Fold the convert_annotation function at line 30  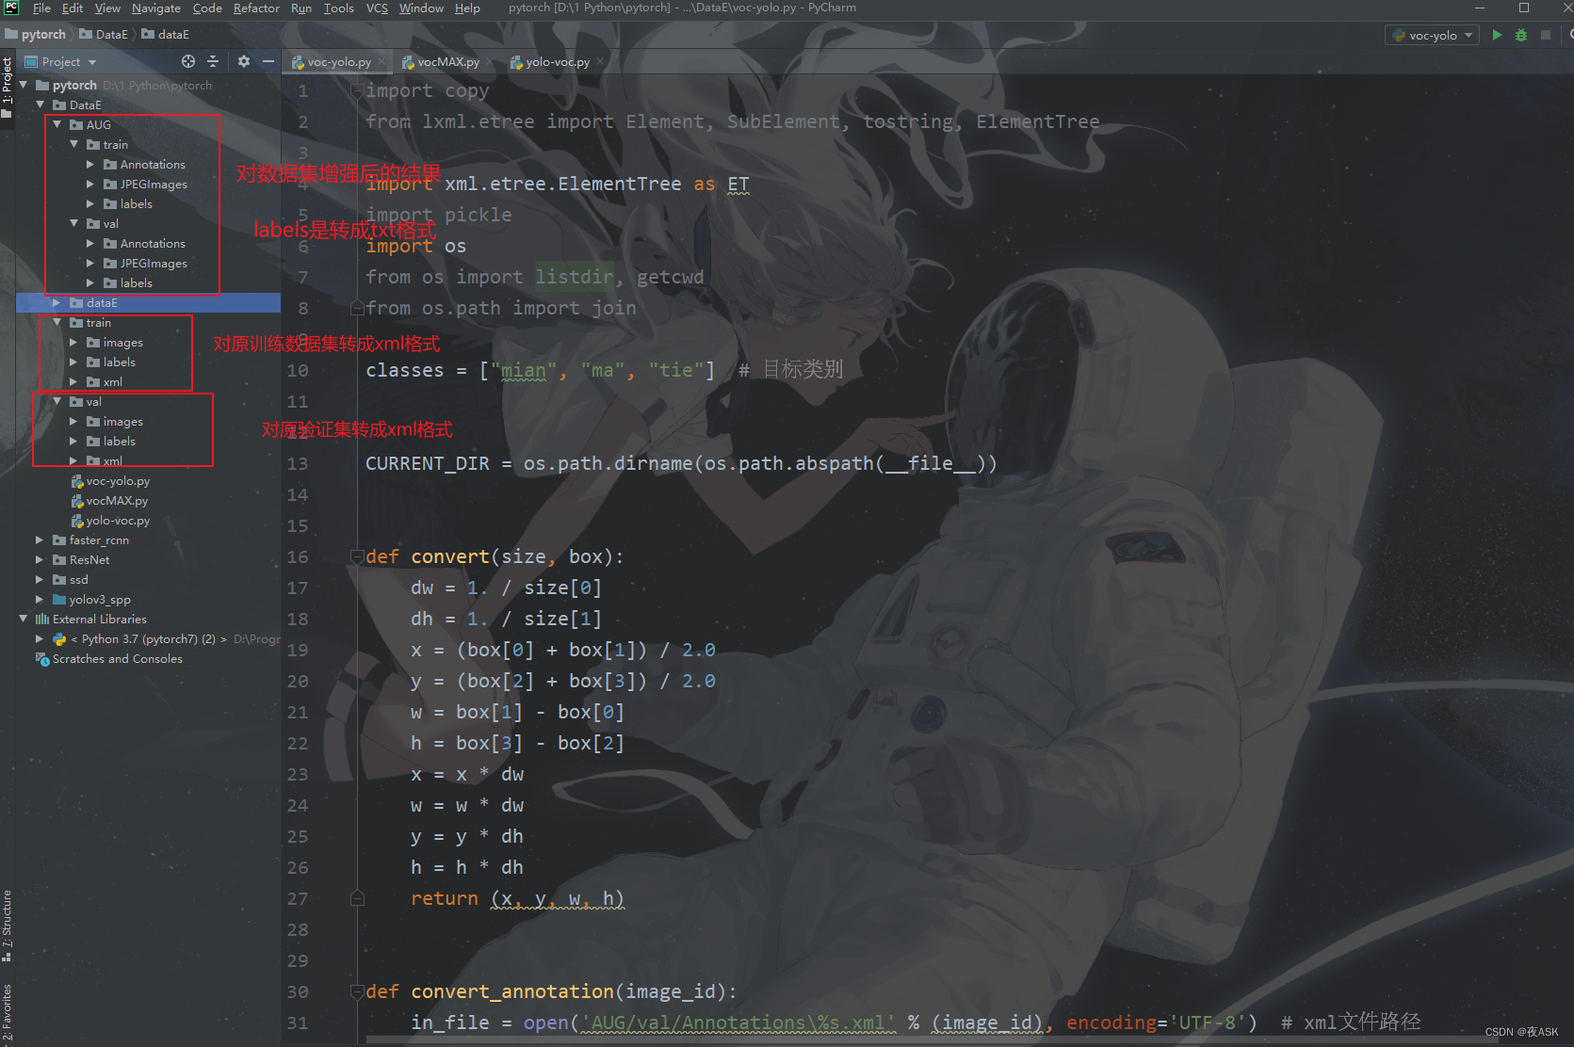pos(357,991)
